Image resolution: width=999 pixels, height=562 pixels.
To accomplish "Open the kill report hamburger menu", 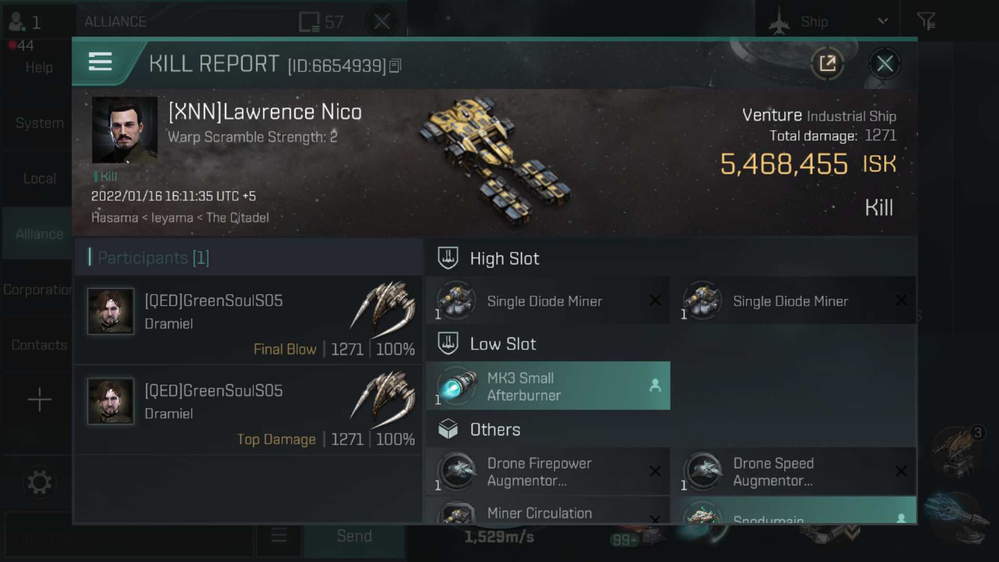I will tap(100, 62).
